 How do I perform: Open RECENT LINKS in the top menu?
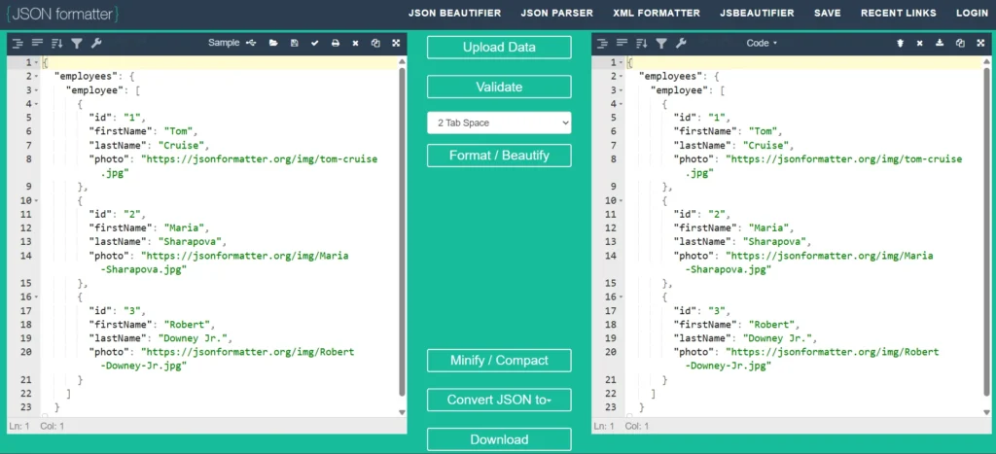pos(898,13)
